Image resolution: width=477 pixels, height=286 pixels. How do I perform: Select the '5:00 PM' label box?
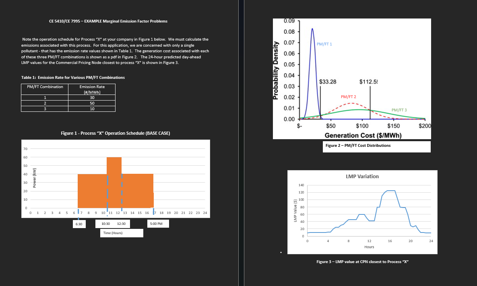pos(158,224)
